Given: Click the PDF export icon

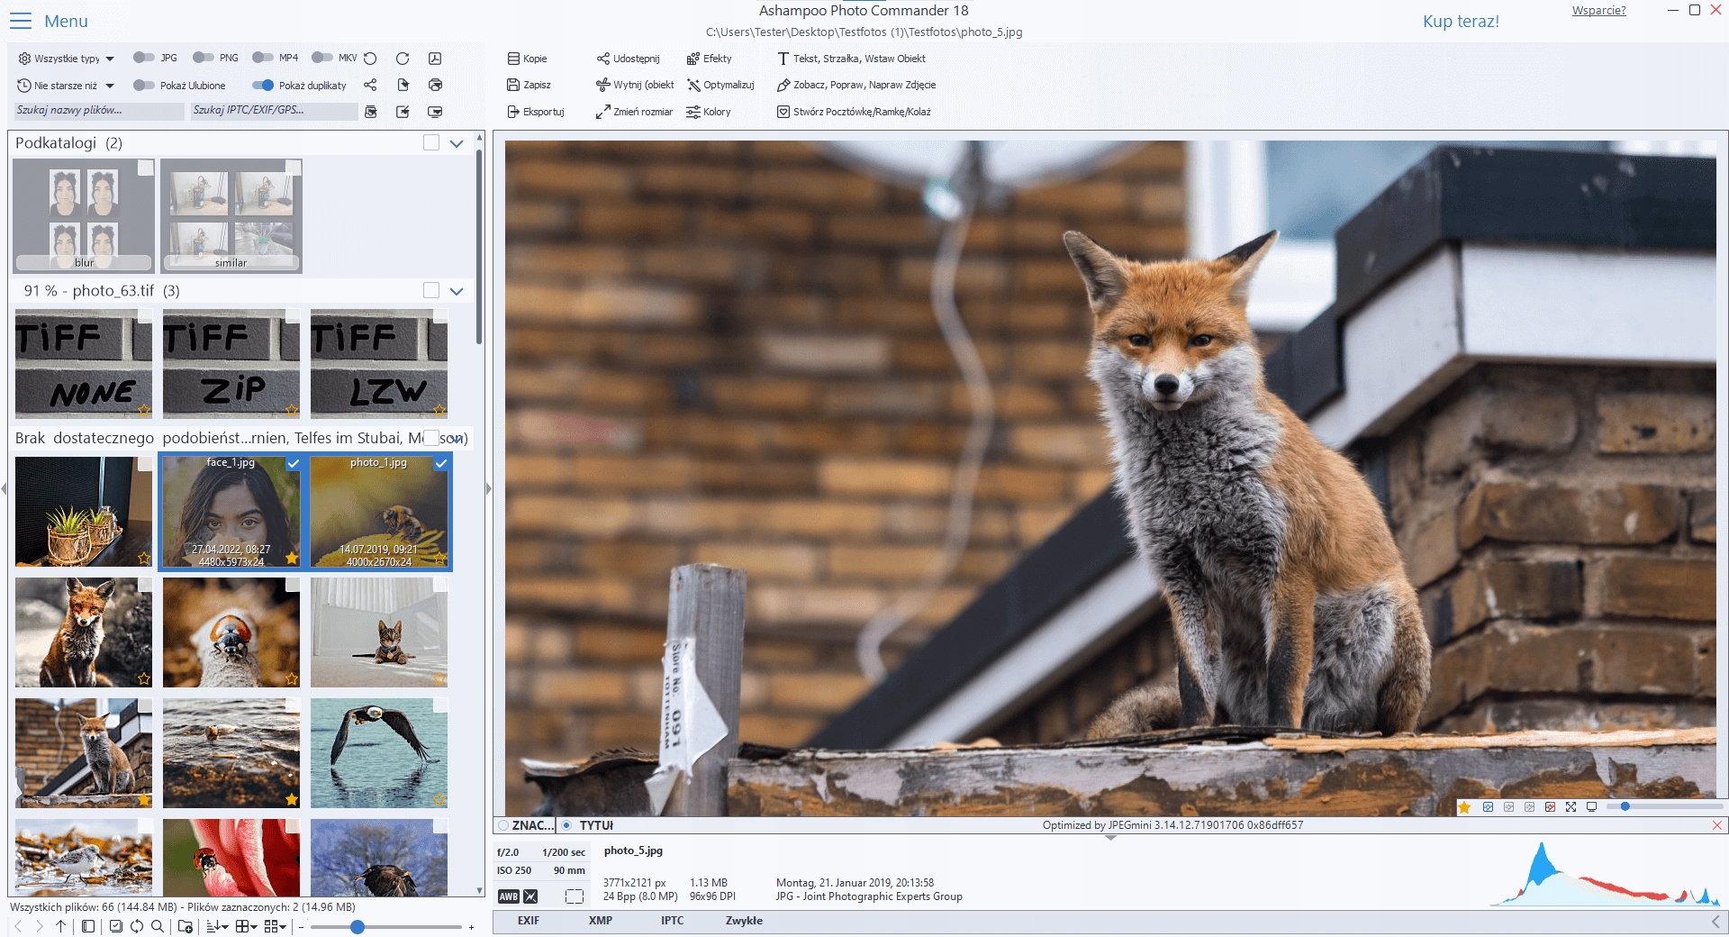Looking at the screenshot, I should pyautogui.click(x=435, y=59).
